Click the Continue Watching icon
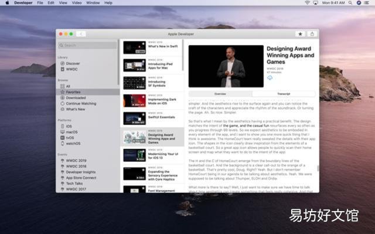The image size is (375, 234). click(x=63, y=103)
